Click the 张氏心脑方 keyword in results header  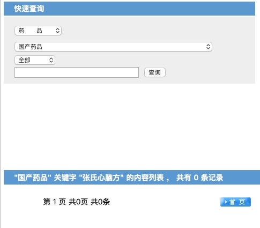pos(101,178)
